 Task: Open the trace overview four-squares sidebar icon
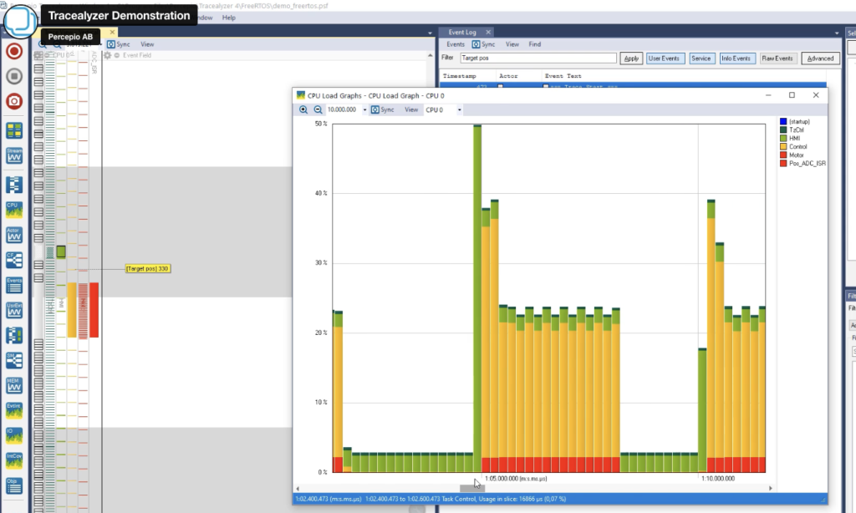tap(14, 131)
